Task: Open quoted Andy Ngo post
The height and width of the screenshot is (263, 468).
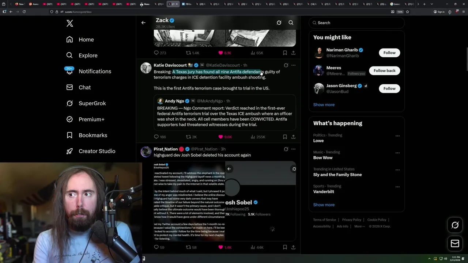Action: pos(224,113)
